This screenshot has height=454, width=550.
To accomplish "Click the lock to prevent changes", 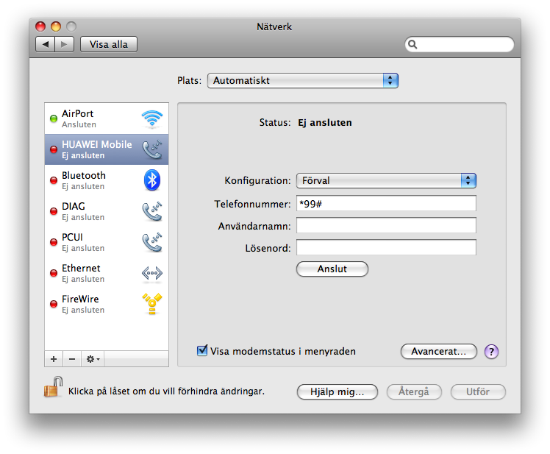I will point(54,387).
